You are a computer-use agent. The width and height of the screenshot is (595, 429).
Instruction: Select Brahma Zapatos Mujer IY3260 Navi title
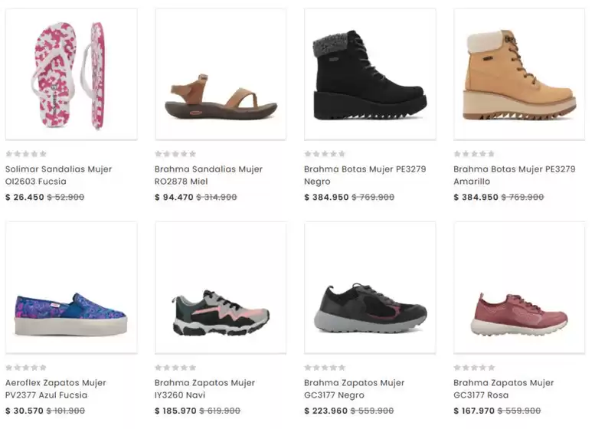(204, 388)
